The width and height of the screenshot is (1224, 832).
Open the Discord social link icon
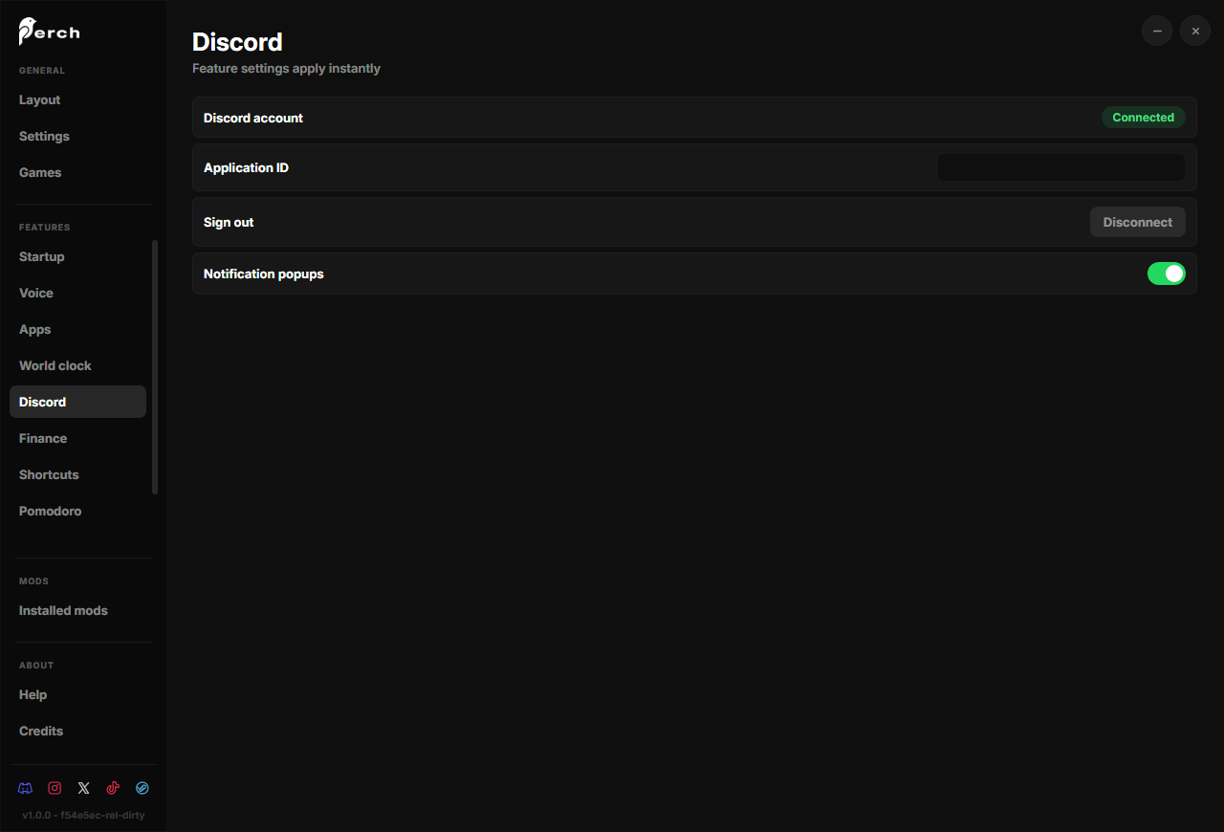(26, 788)
